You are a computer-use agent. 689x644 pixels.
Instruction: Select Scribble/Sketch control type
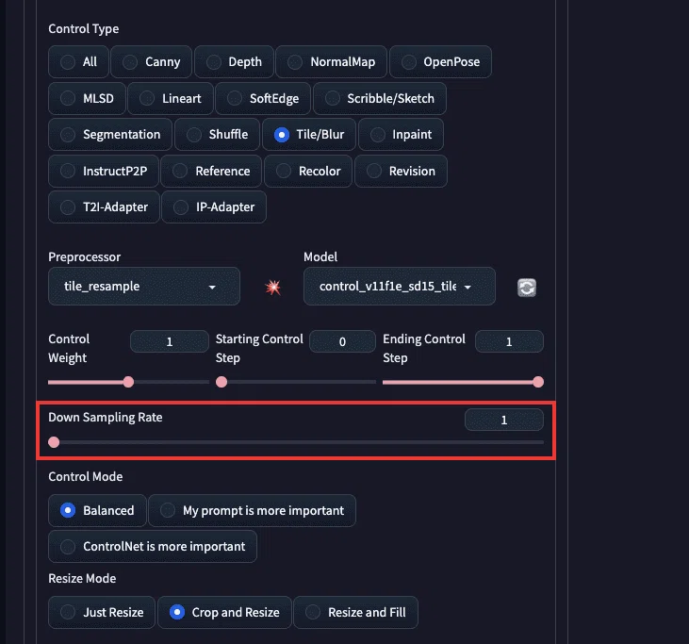pos(380,98)
